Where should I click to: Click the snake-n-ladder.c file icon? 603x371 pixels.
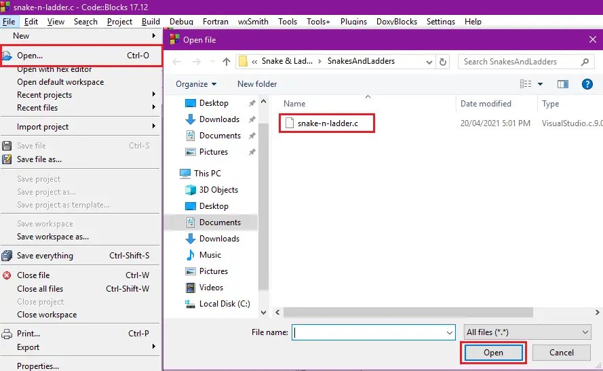tap(290, 123)
